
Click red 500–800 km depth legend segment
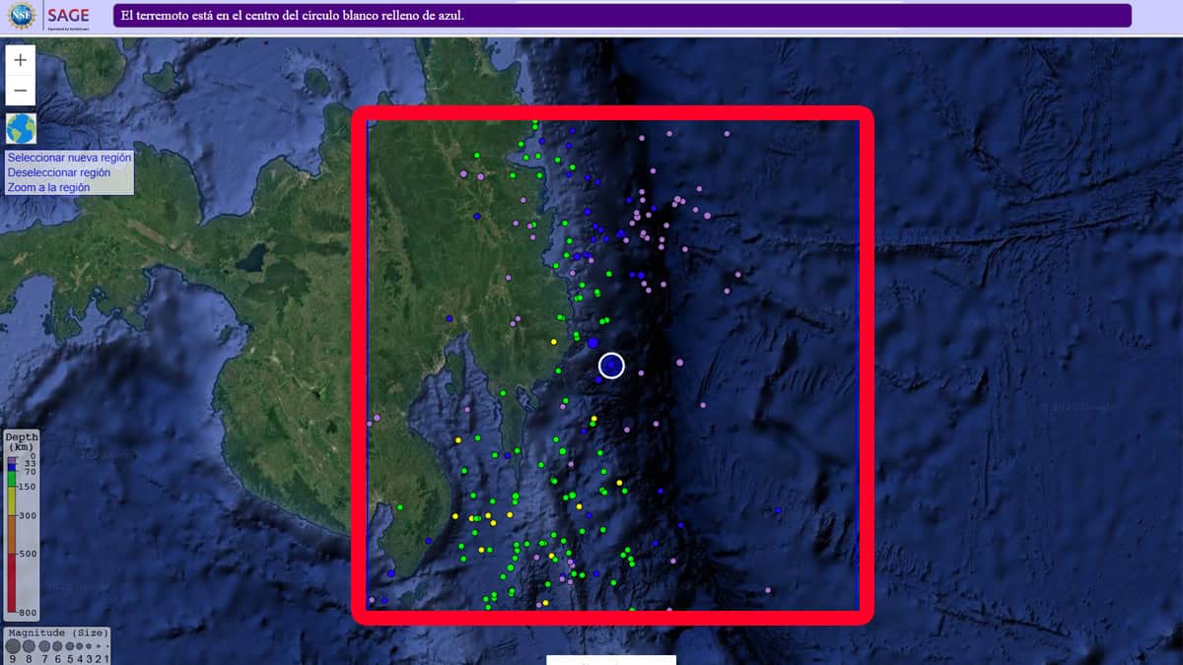tap(12, 583)
